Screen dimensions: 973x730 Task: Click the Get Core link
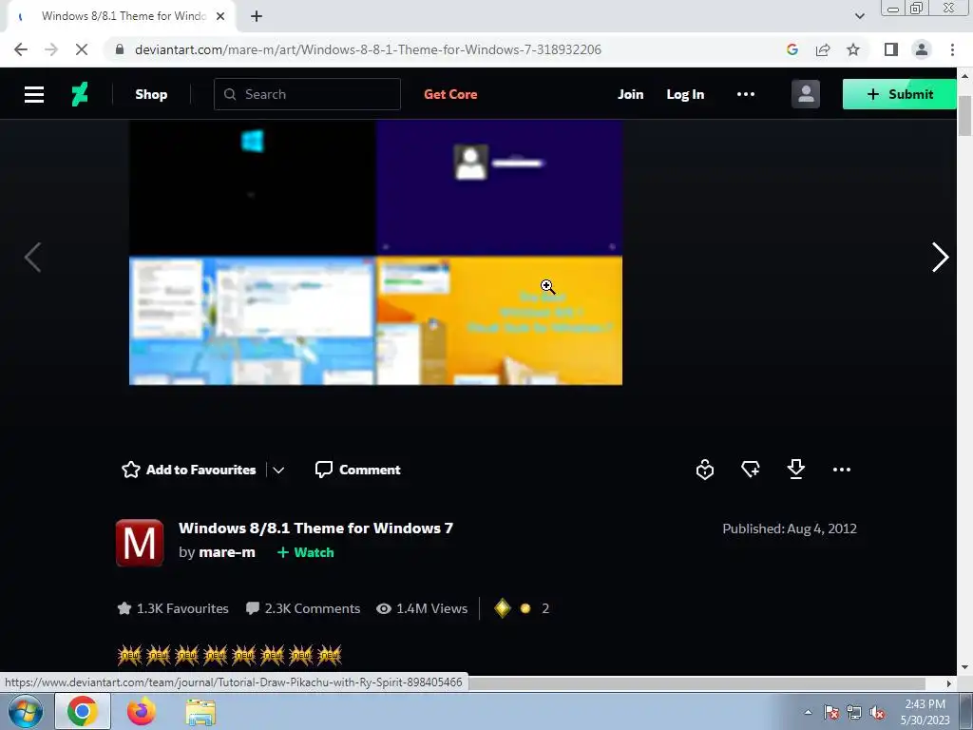[x=450, y=94]
